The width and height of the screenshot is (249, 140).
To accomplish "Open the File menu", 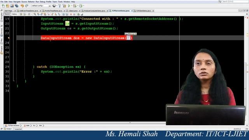I will (x=2, y=2).
